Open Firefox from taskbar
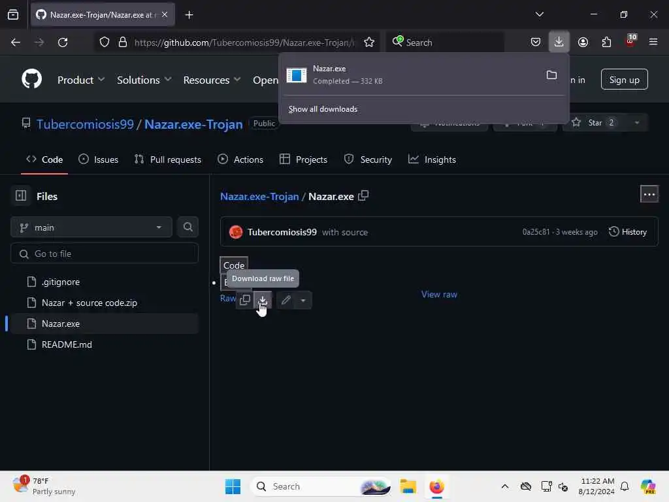The height and width of the screenshot is (502, 669). [x=436, y=486]
